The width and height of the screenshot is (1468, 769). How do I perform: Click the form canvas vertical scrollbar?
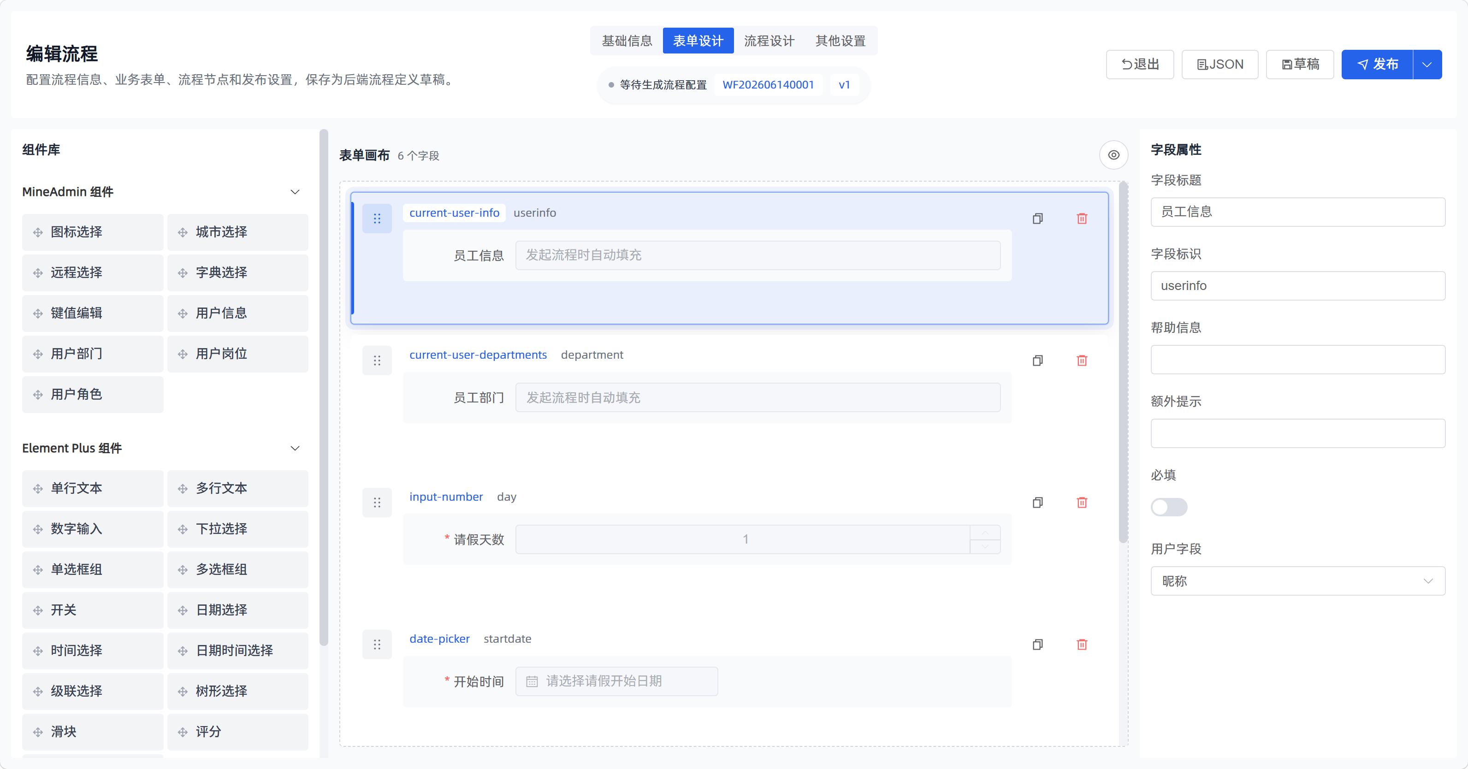click(1123, 362)
